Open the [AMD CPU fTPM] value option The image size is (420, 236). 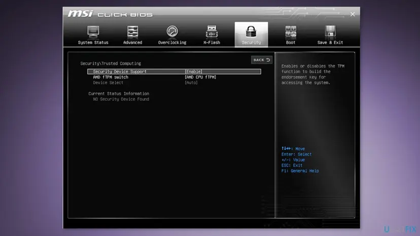point(200,77)
